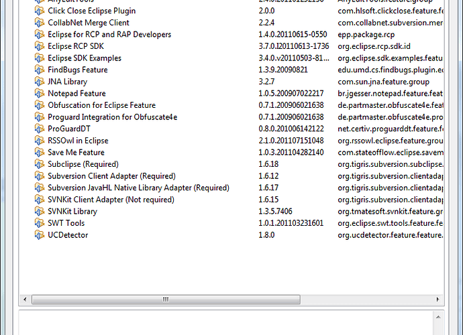Select the Obfuscation for Eclipse Feature name
Screen dimensions: 463x335
tap(101, 105)
